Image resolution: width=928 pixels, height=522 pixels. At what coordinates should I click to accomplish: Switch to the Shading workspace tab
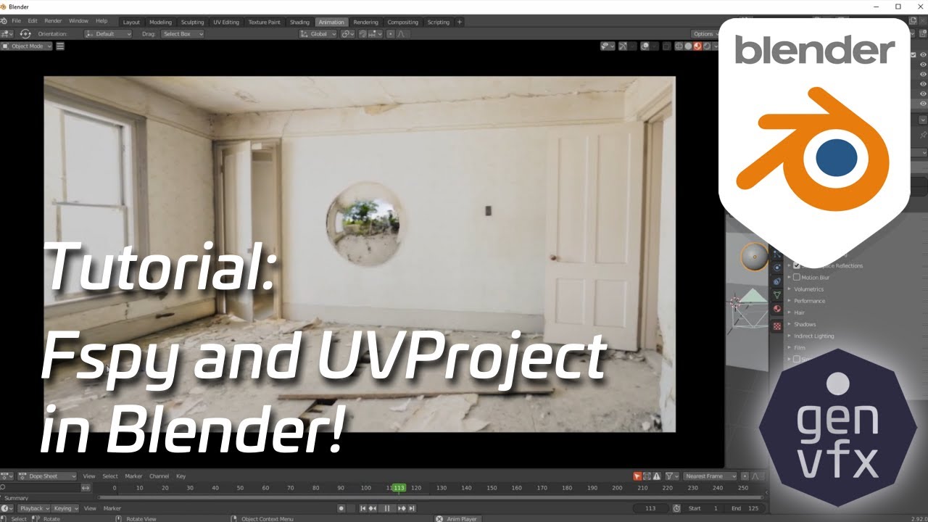click(x=299, y=22)
